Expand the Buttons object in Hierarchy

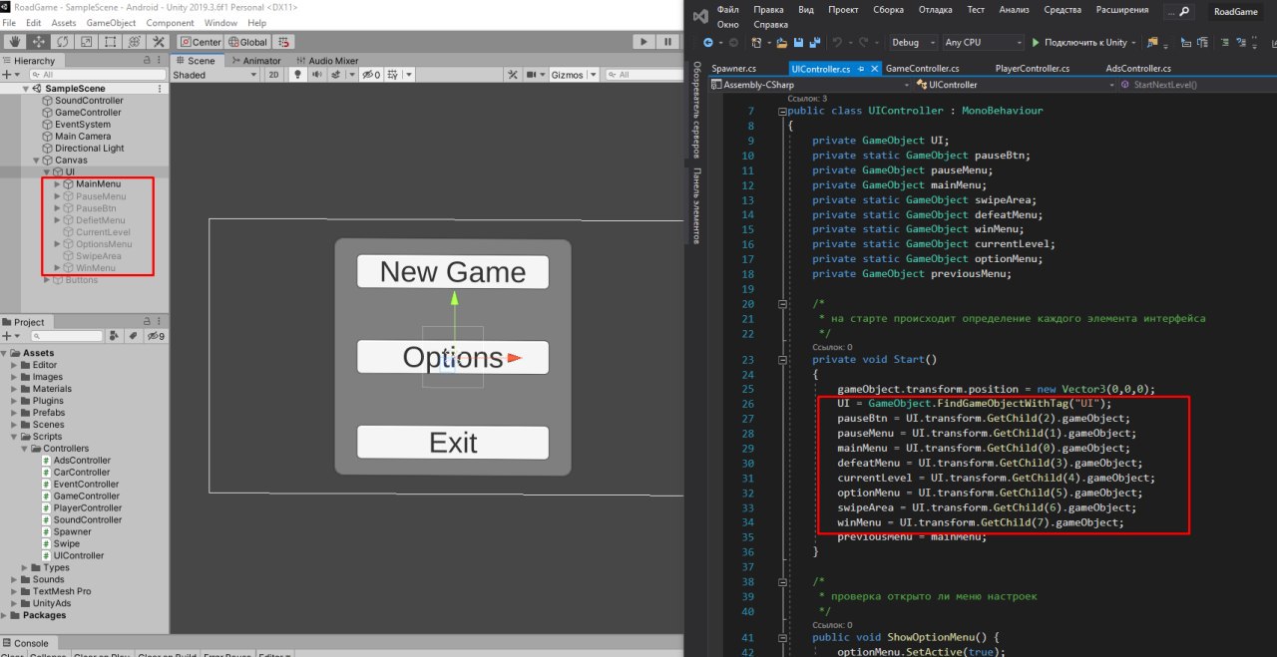47,280
